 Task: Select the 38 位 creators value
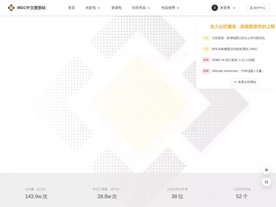(177, 196)
